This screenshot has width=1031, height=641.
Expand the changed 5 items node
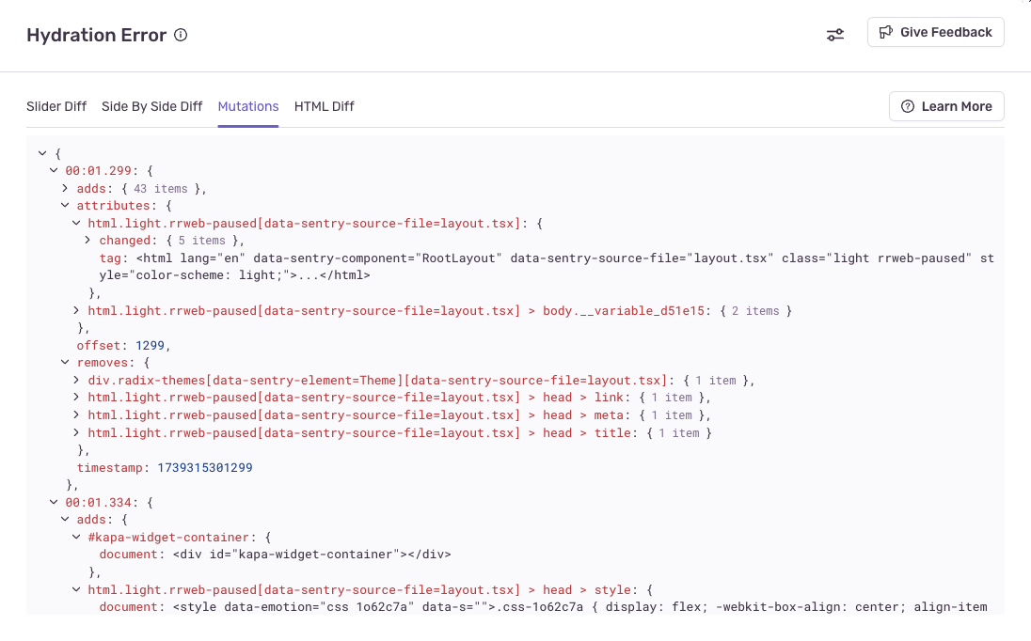[x=88, y=241]
